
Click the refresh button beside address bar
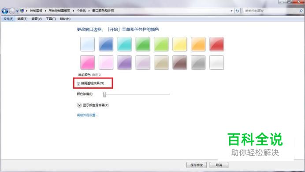pos(237,11)
